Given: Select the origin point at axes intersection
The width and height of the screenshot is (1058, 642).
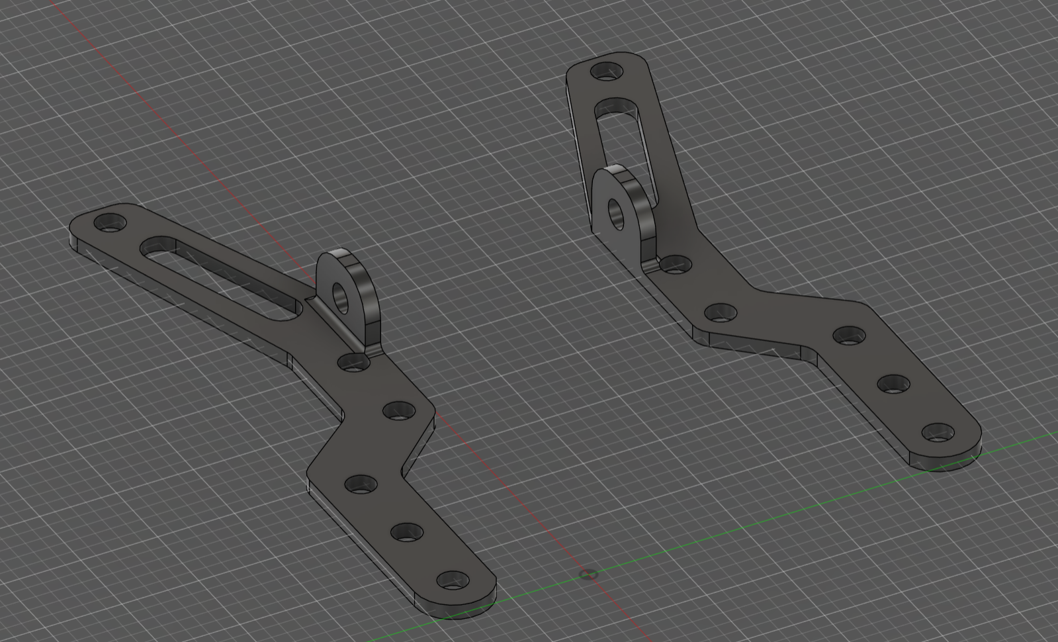Looking at the screenshot, I should (x=589, y=574).
